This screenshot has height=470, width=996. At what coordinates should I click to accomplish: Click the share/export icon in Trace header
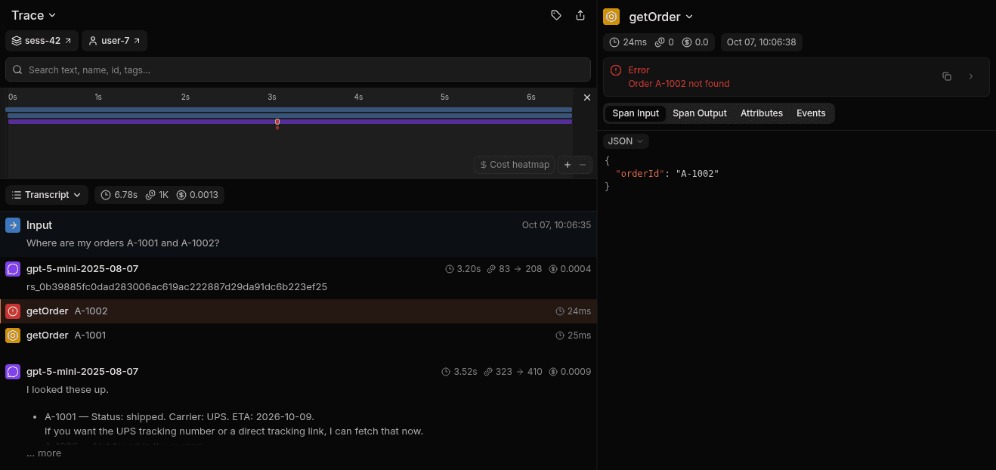tap(580, 15)
